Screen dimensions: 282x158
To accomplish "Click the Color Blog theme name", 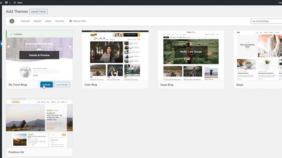I will (91, 85).
